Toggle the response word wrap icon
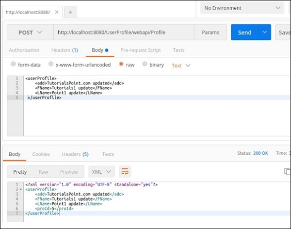Image resolution: width=291 pixels, height=229 pixels. pos(125,171)
